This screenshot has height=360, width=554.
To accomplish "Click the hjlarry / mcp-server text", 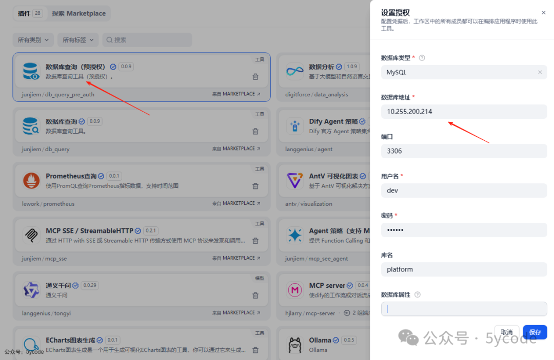I will 310,313.
